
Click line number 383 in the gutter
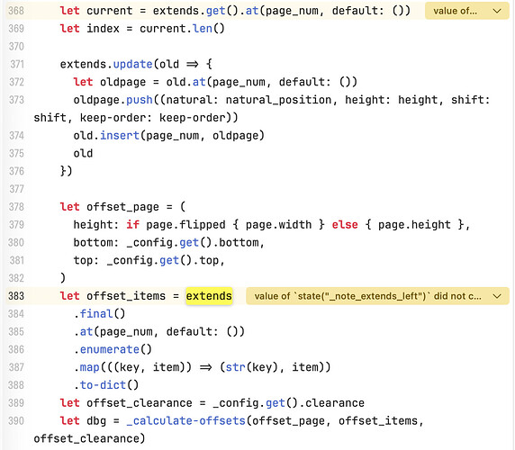click(x=16, y=296)
